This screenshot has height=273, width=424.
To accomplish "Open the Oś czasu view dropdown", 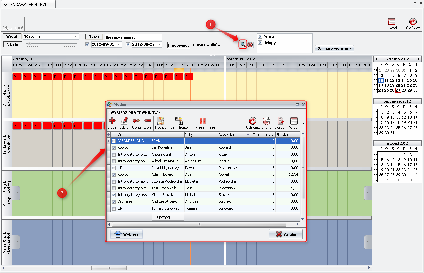I will [x=76, y=37].
